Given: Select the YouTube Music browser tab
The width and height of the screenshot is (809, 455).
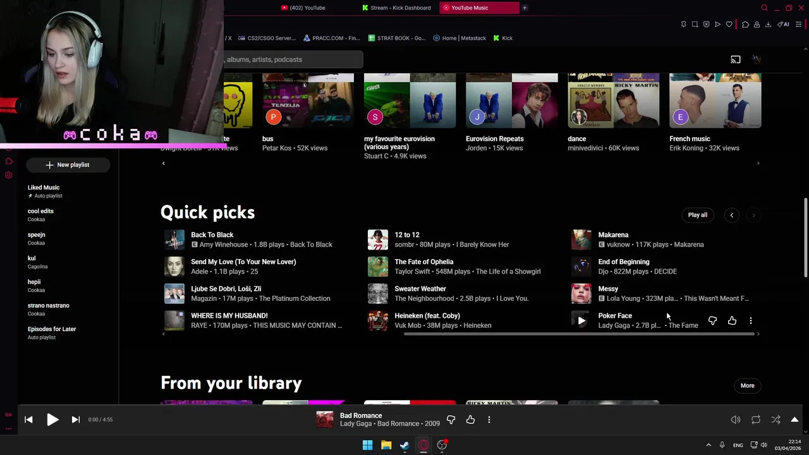Looking at the screenshot, I should coord(479,8).
